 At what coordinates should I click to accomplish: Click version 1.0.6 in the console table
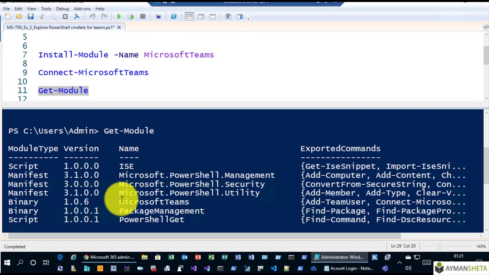coord(76,202)
